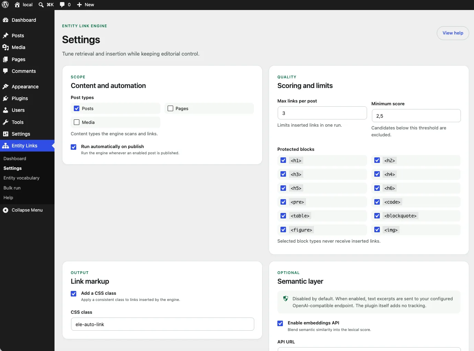The height and width of the screenshot is (351, 474).
Task: Click the WordPress logo icon
Action: (5, 4)
